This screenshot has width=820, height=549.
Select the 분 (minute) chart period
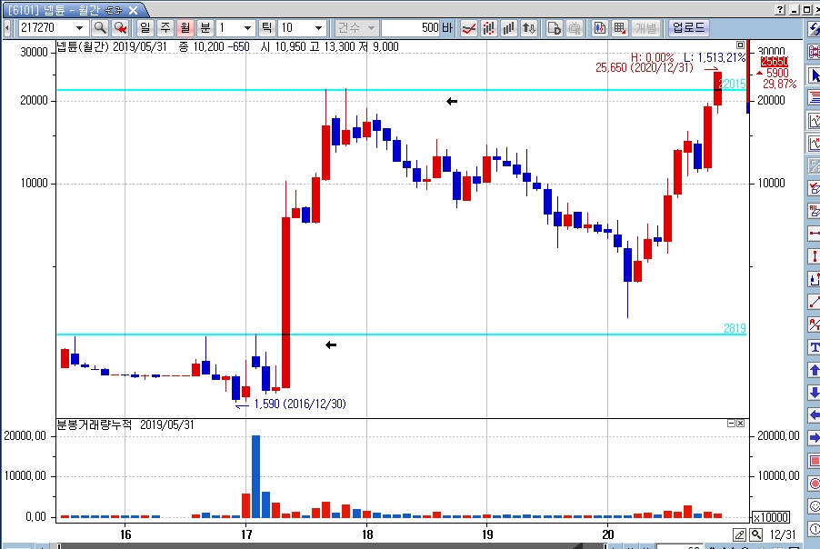pyautogui.click(x=205, y=28)
